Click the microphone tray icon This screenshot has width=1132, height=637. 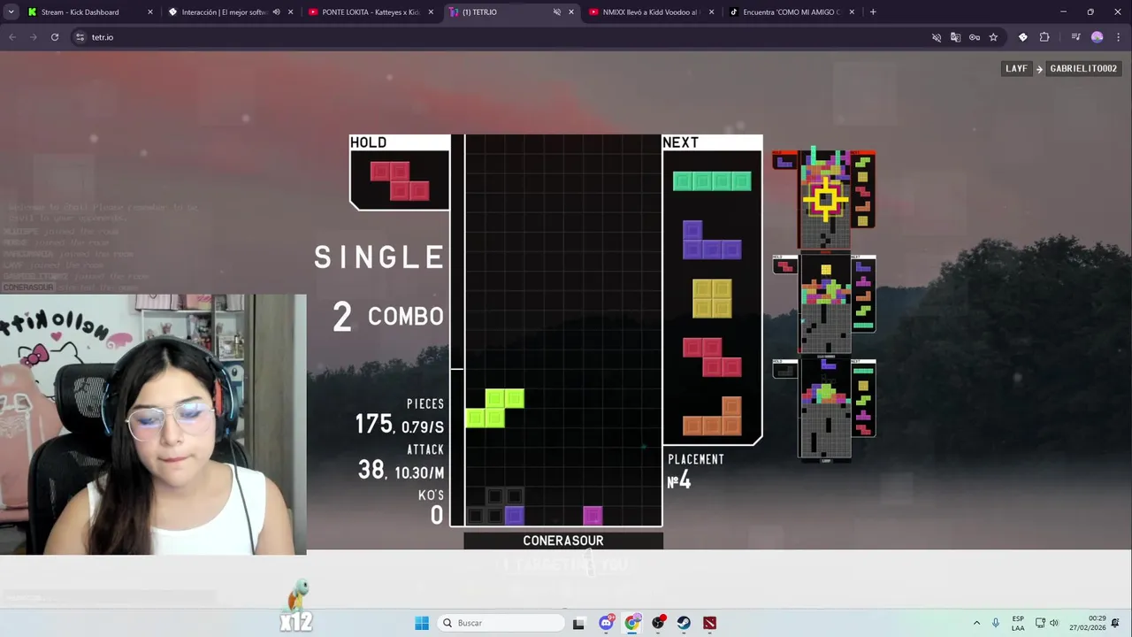996,623
